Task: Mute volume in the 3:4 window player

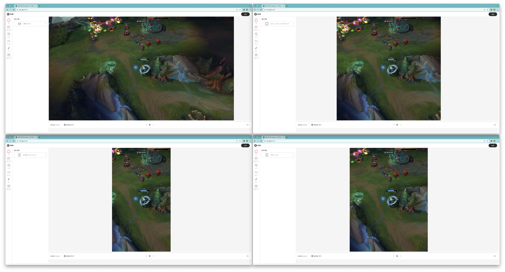Action: click(x=495, y=256)
